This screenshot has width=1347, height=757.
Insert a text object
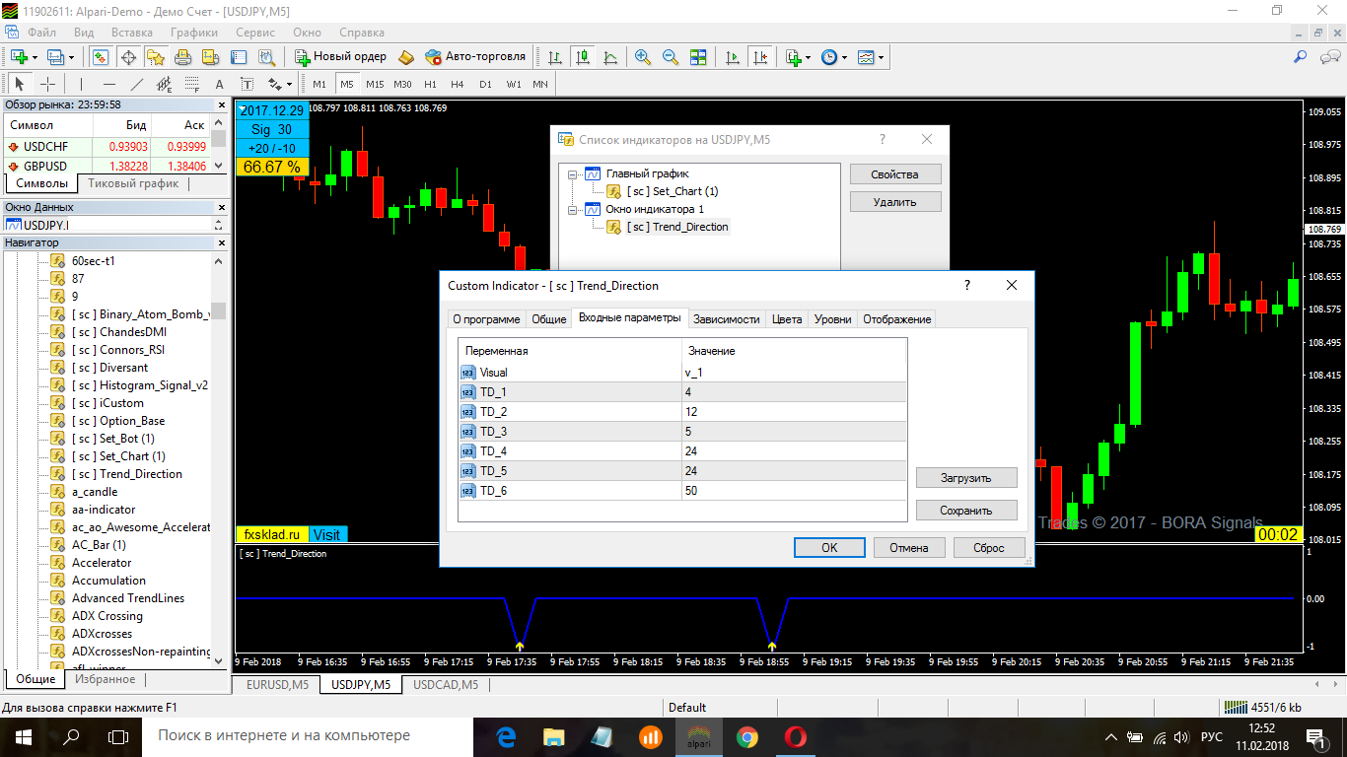[219, 84]
